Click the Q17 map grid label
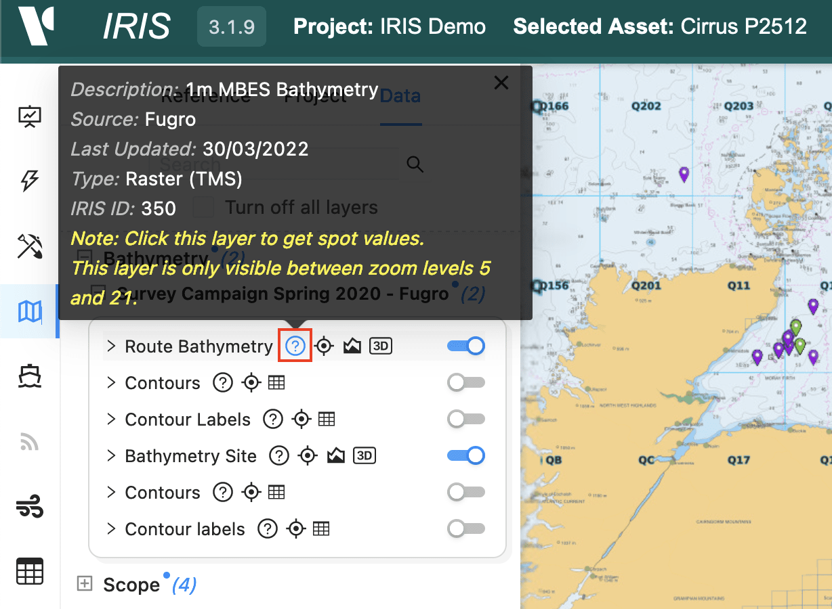Screen dimensions: 832x609 point(739,460)
